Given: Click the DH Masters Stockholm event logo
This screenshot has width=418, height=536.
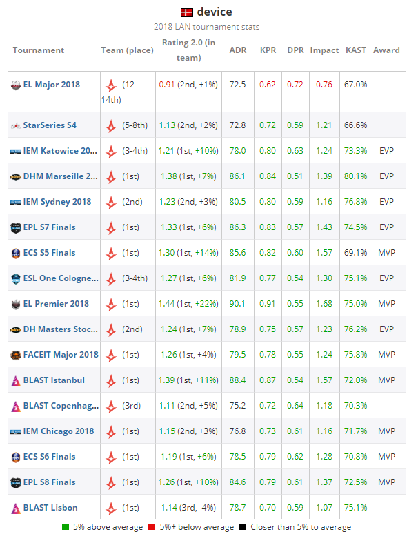Looking at the screenshot, I should pyautogui.click(x=16, y=329).
